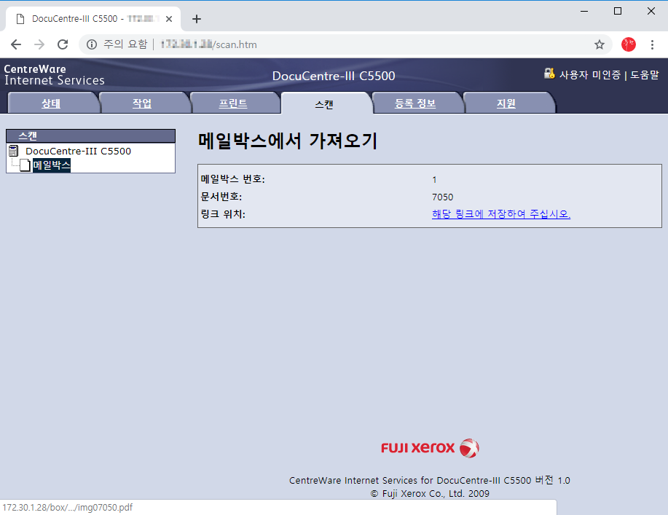
Task: Switch to the 작업 tab
Action: (x=142, y=103)
